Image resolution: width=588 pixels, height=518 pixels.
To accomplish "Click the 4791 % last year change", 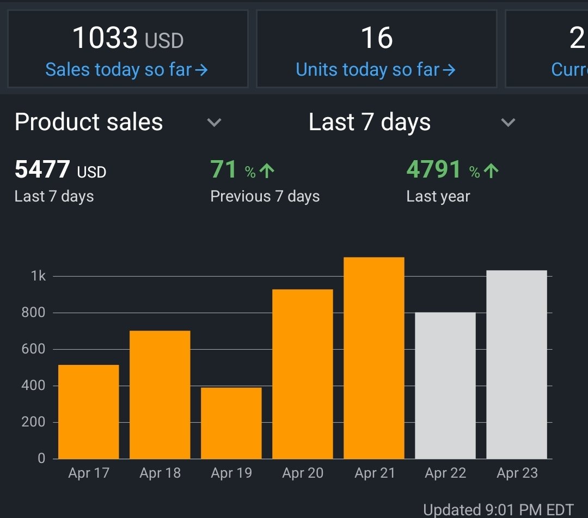I will tap(452, 169).
